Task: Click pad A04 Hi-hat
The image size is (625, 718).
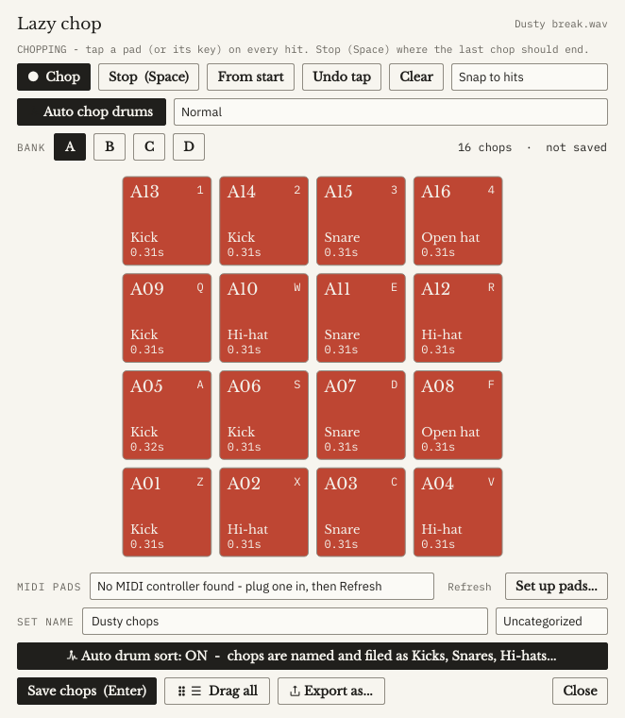Action: (x=458, y=512)
